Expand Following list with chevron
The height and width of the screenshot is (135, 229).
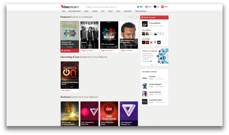coord(167,39)
